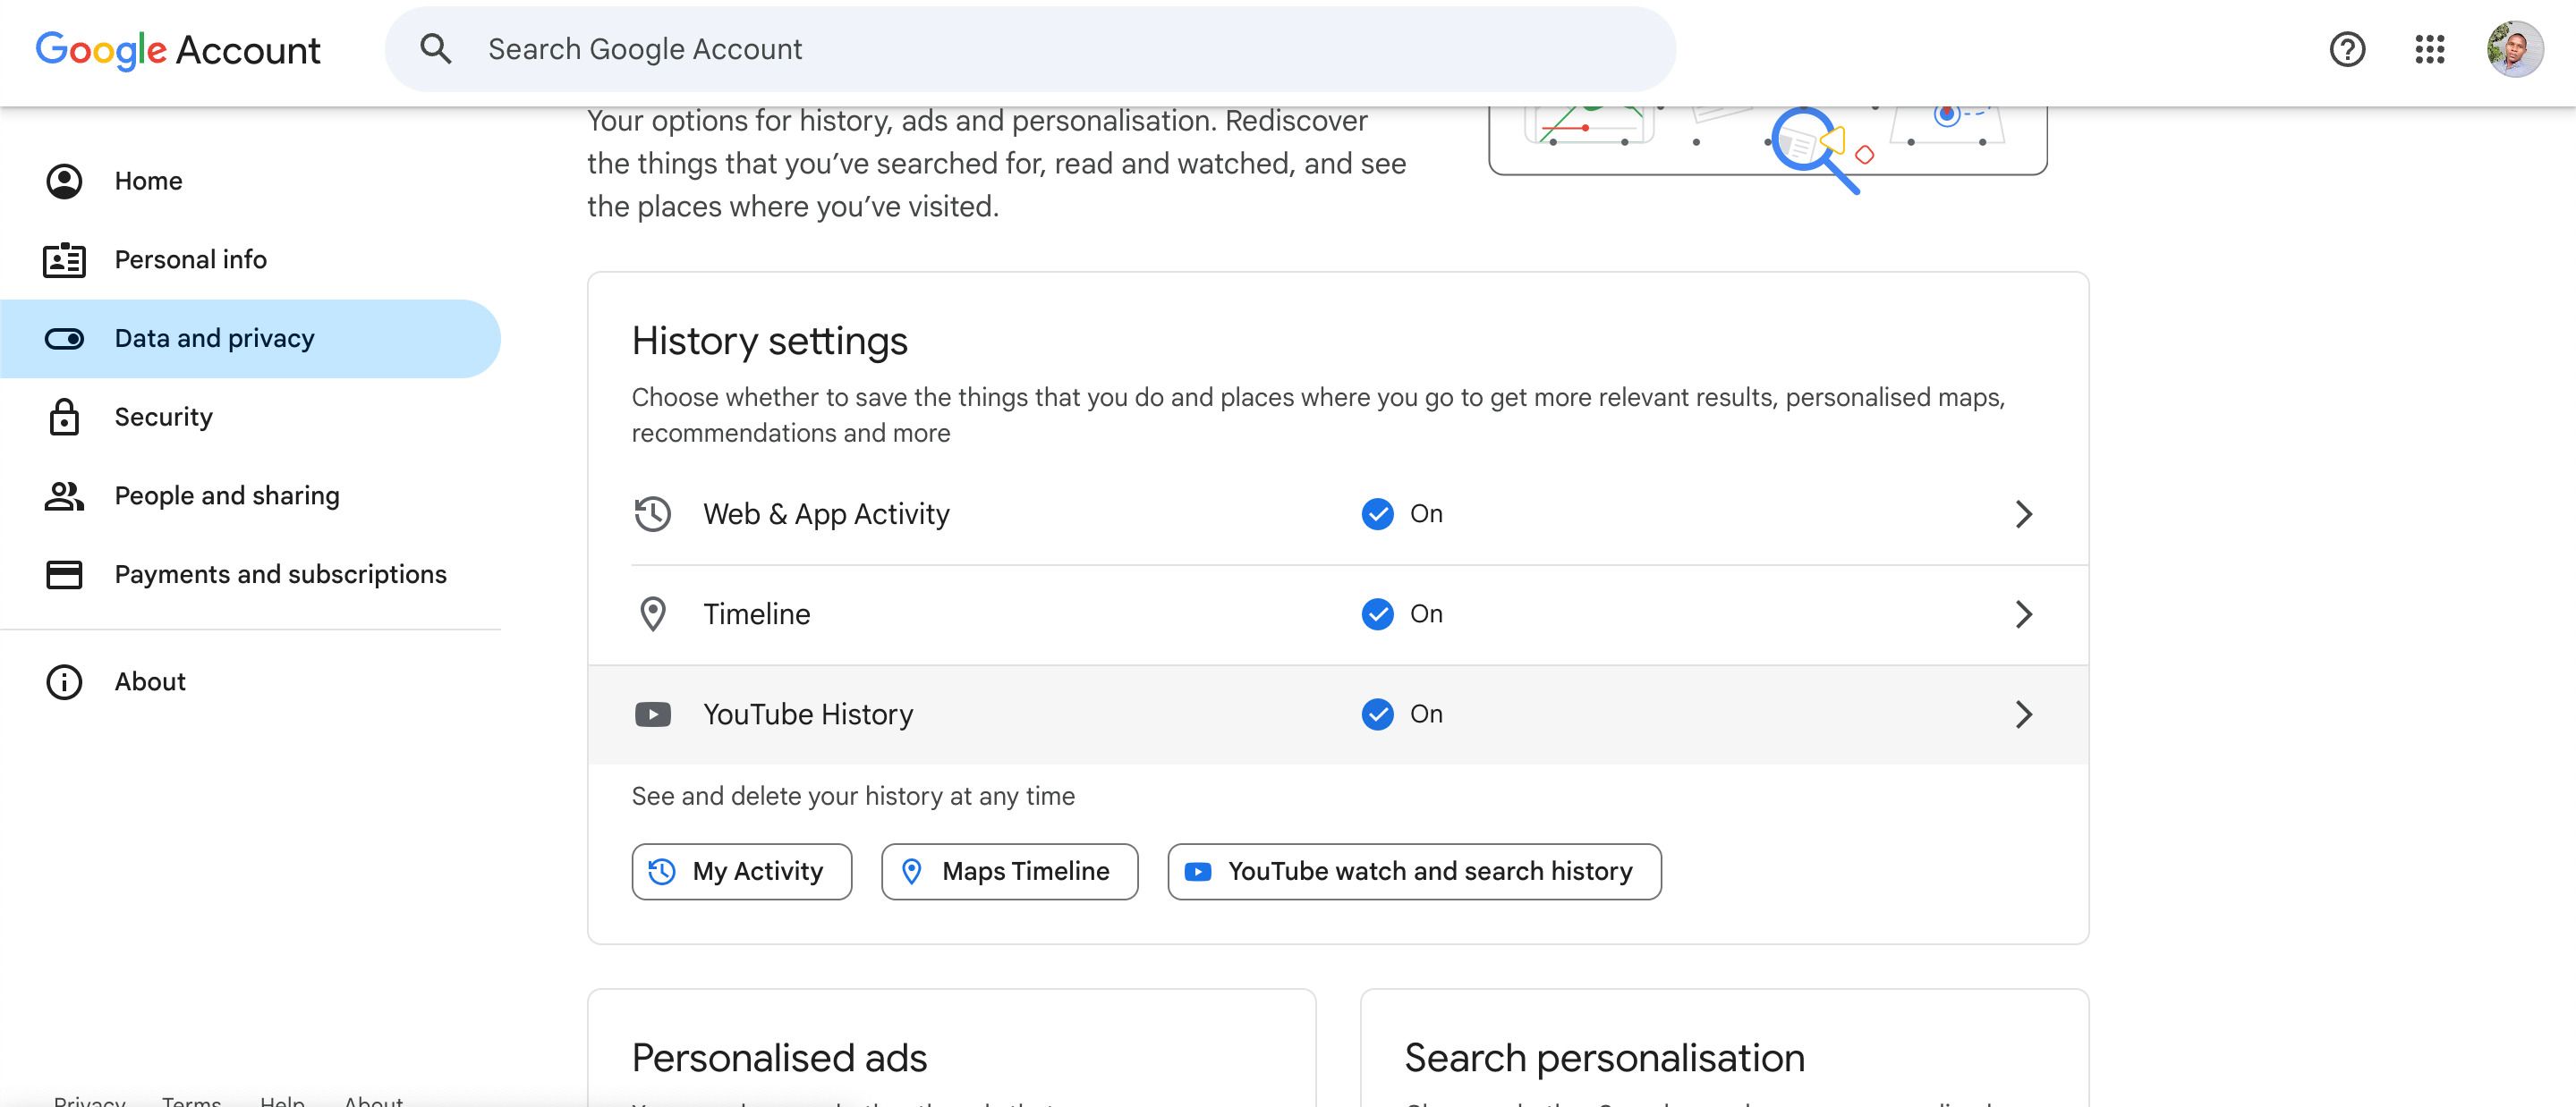Click the Timeline location pin icon
This screenshot has width=2576, height=1107.
pyautogui.click(x=653, y=614)
